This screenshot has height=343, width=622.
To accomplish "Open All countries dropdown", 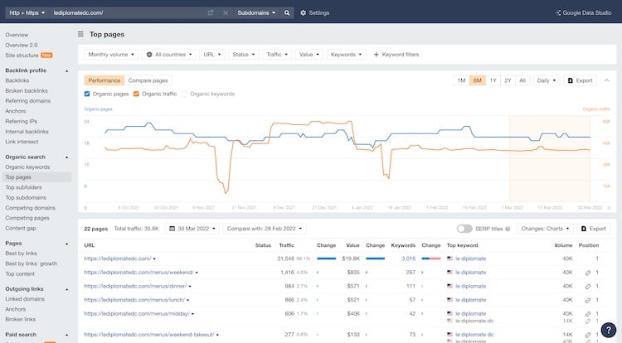I will point(169,54).
